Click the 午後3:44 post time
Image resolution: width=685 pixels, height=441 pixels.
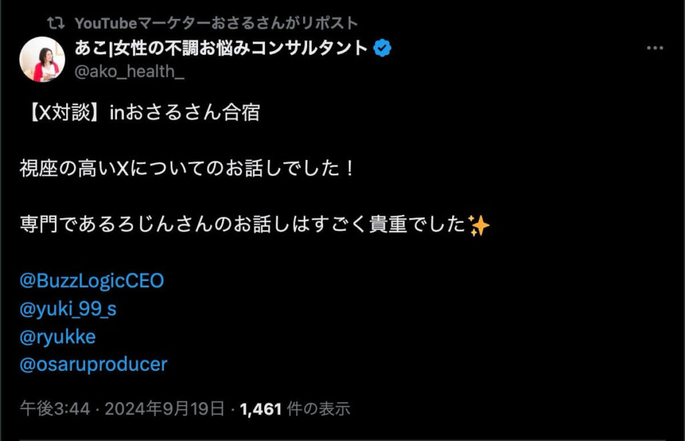[55, 409]
